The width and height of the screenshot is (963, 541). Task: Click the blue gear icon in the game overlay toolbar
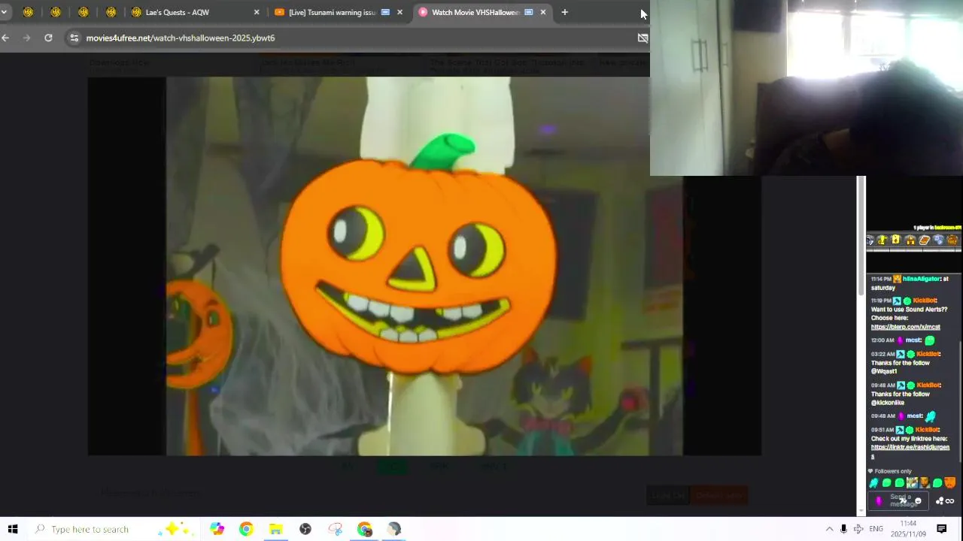tap(938, 240)
